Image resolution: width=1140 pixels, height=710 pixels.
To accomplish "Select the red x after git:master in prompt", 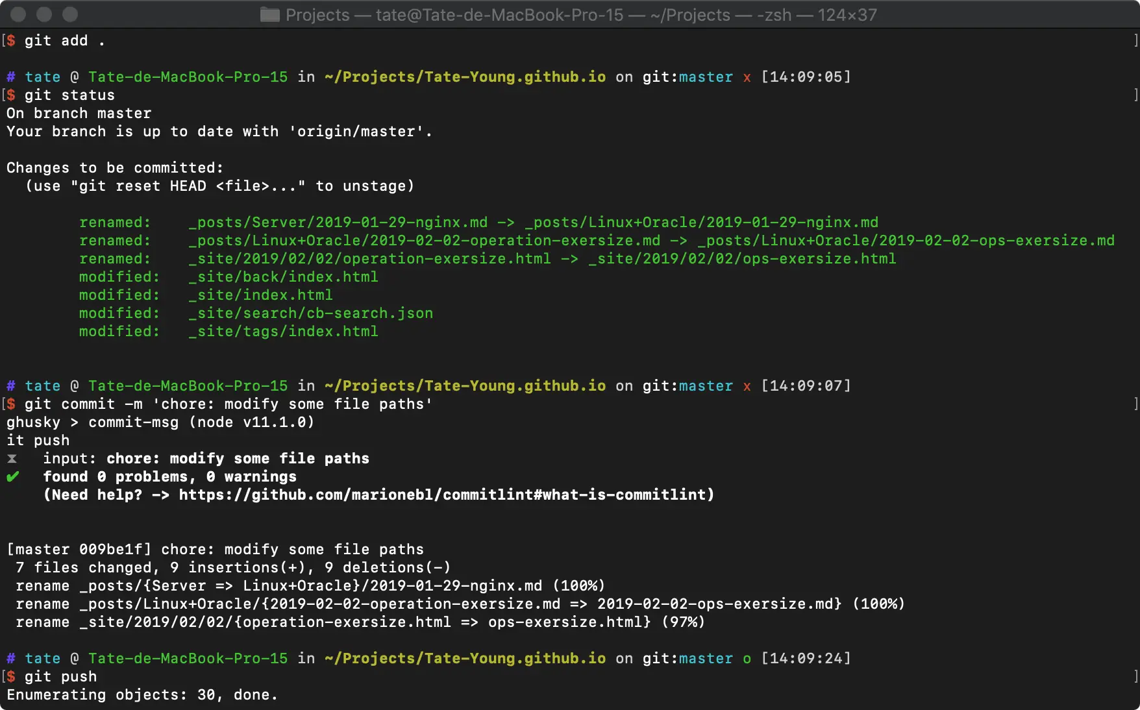I will tap(747, 77).
